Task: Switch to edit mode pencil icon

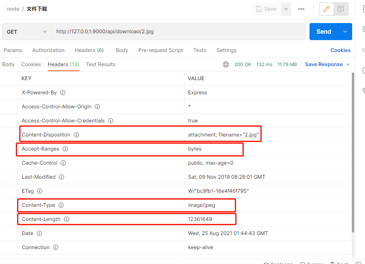Action: [327, 9]
